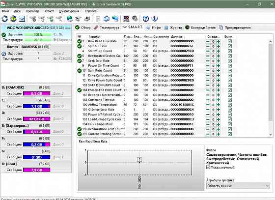Switch to the Предупреждения tab

[235, 28]
